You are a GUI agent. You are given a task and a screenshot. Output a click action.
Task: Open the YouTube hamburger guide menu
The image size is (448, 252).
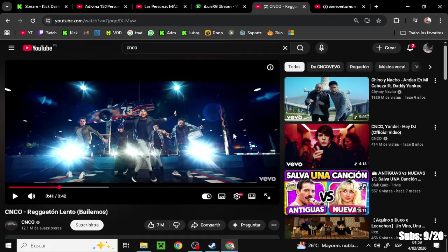(x=12, y=48)
